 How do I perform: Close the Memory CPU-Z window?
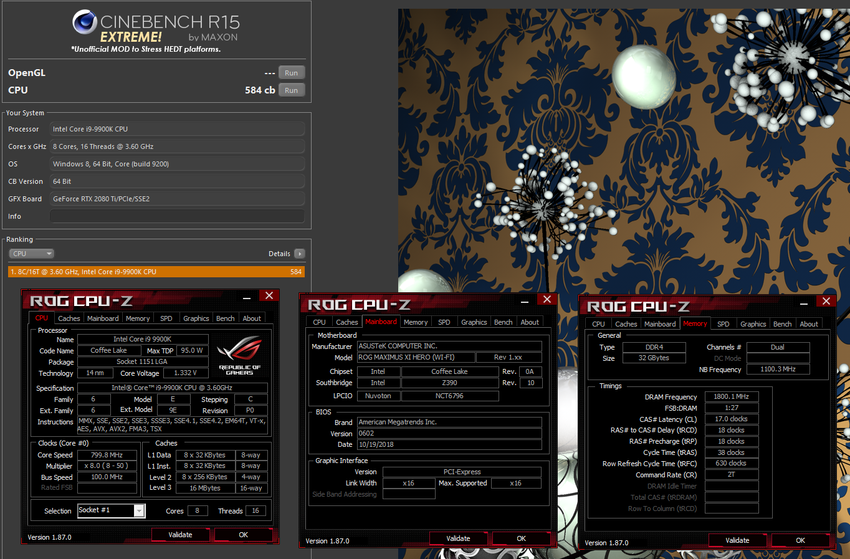coord(826,301)
